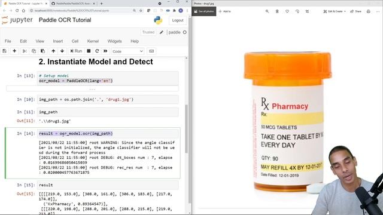Click the localhost address bar
The image size is (383, 215).
click(x=81, y=11)
